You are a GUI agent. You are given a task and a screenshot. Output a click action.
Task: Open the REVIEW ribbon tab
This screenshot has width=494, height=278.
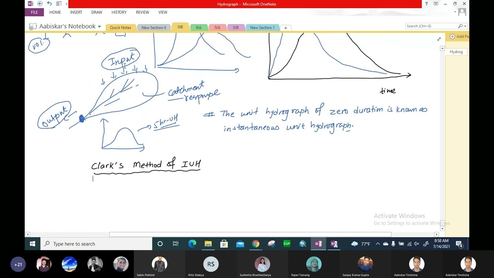point(142,12)
